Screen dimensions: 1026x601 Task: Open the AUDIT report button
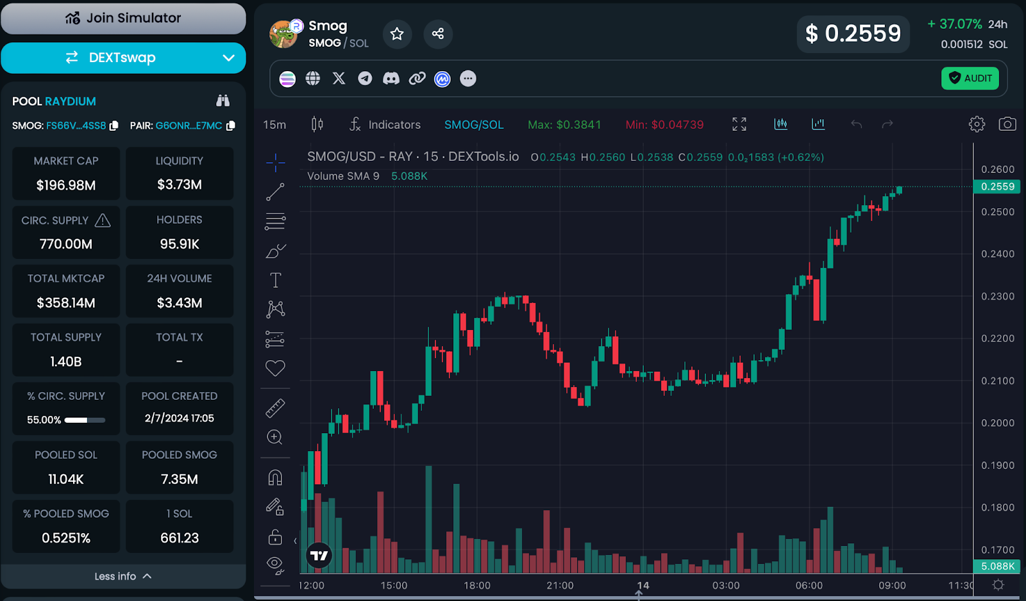[x=970, y=78]
